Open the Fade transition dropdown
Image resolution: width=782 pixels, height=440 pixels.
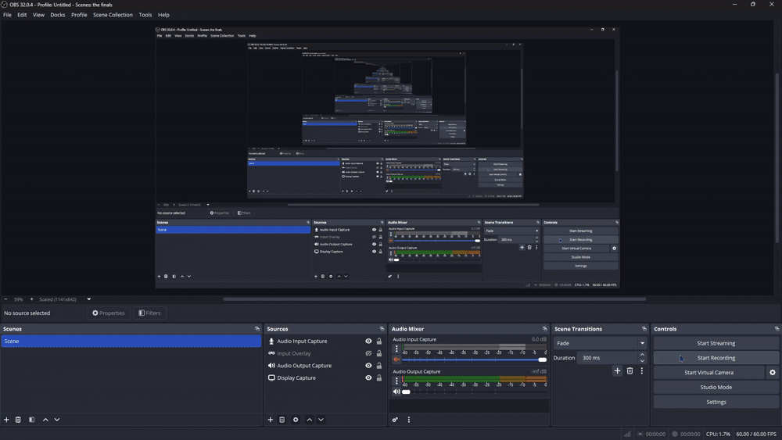click(x=601, y=343)
